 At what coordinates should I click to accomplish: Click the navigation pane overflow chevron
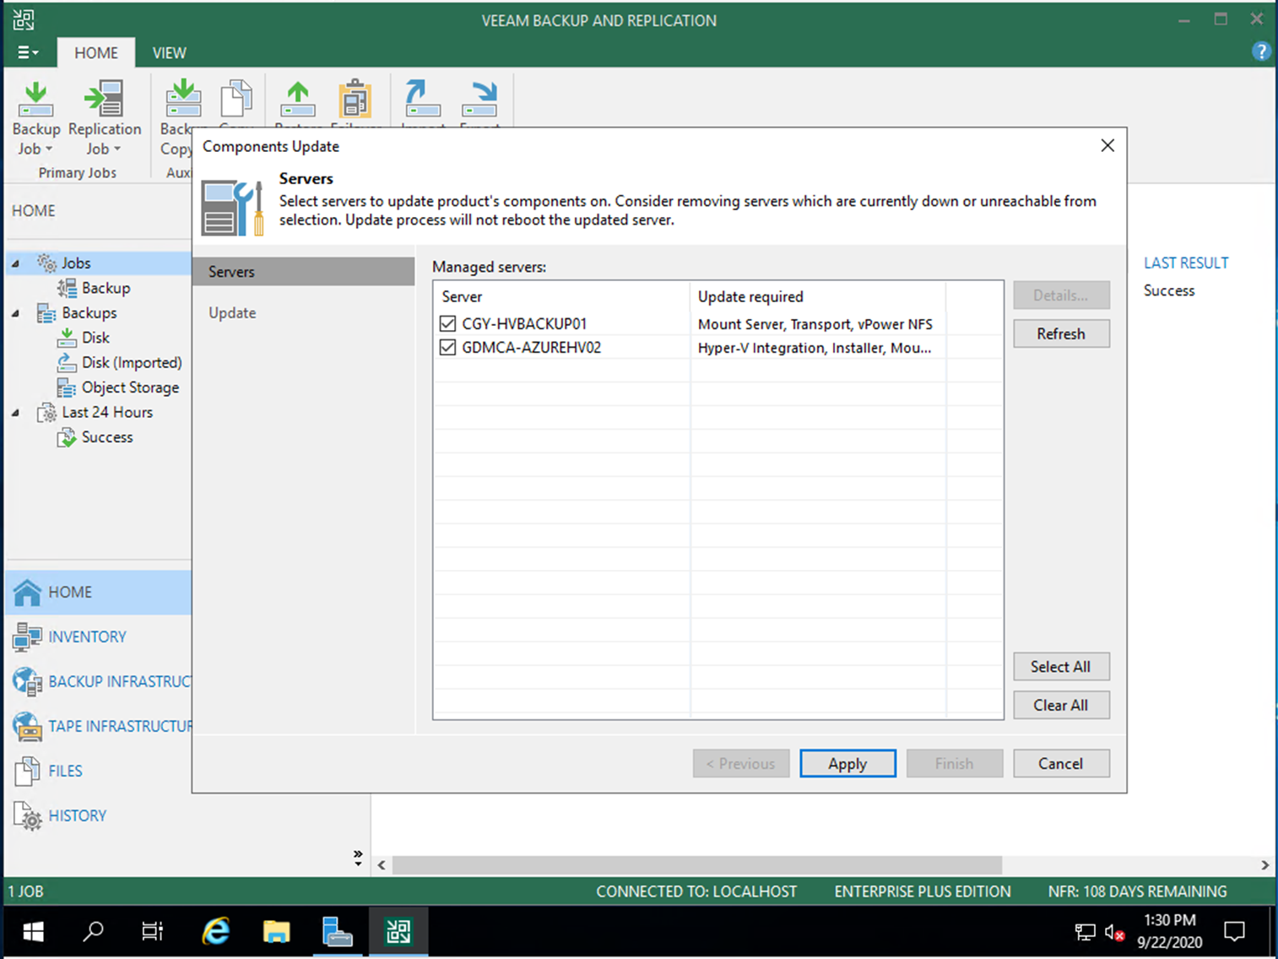pos(358,858)
